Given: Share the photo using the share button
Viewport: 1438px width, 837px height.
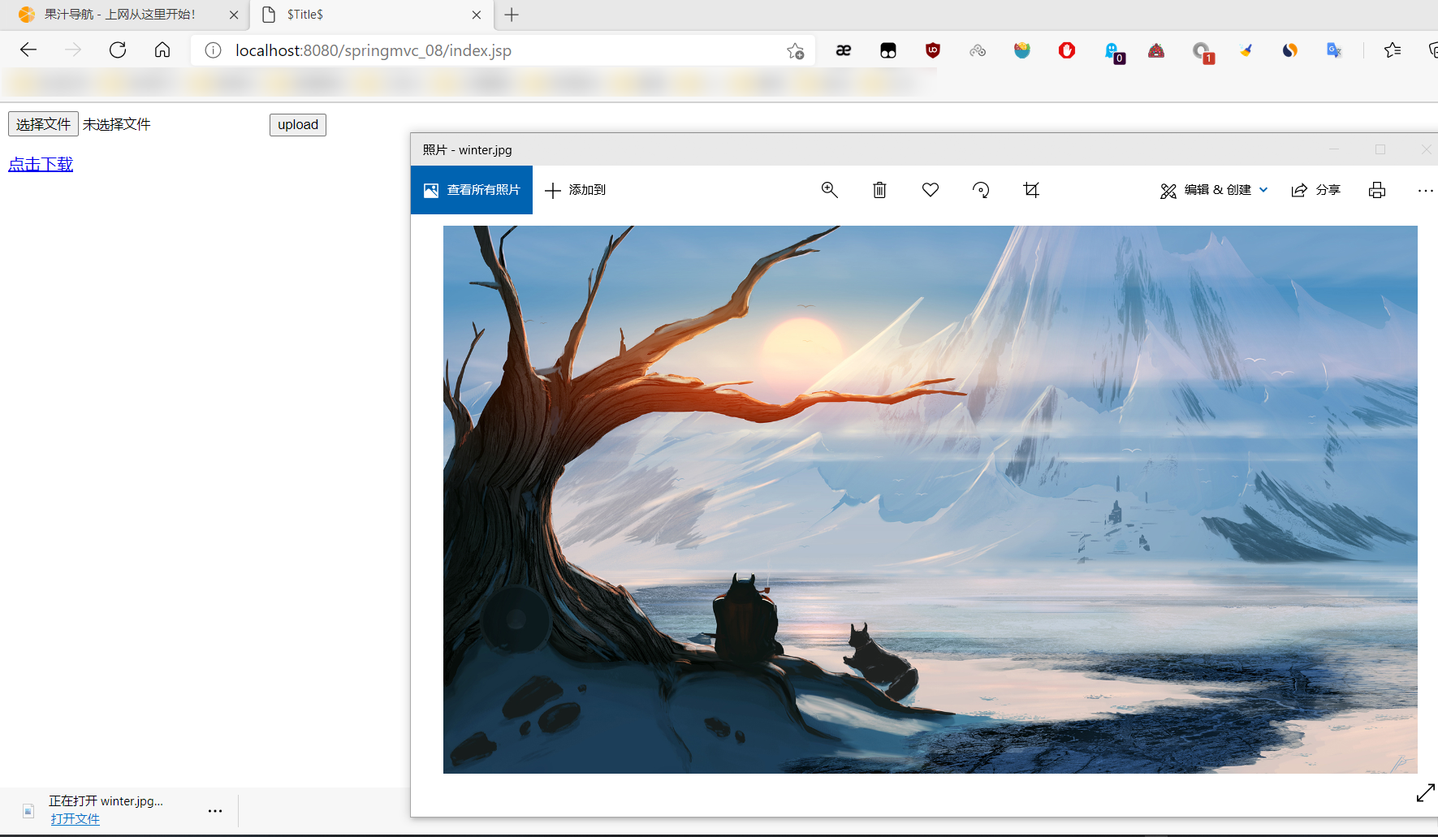Looking at the screenshot, I should (x=1315, y=190).
